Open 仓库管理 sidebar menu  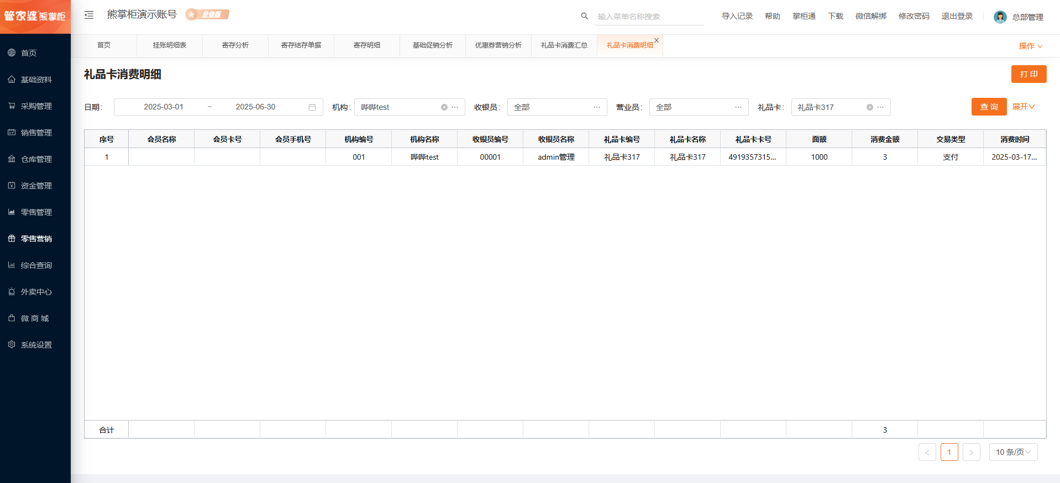[35, 159]
